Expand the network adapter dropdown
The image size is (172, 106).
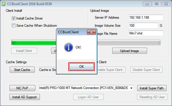coord(131,88)
